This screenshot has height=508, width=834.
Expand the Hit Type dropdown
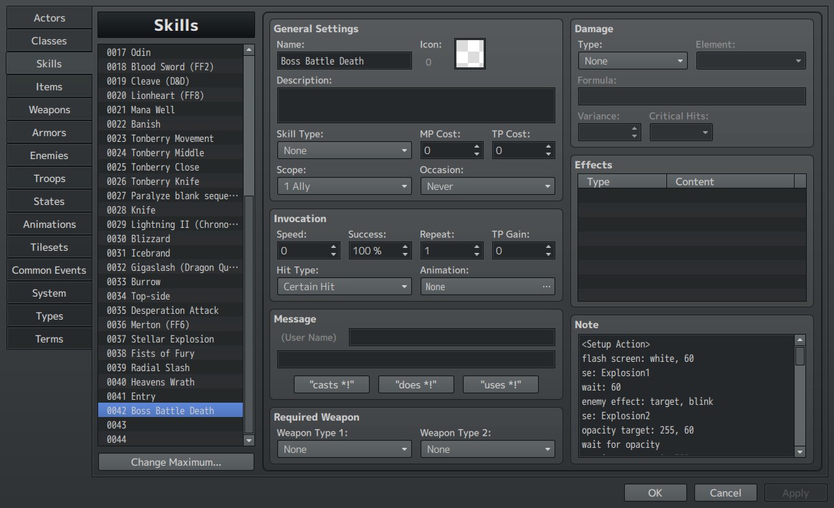(344, 287)
